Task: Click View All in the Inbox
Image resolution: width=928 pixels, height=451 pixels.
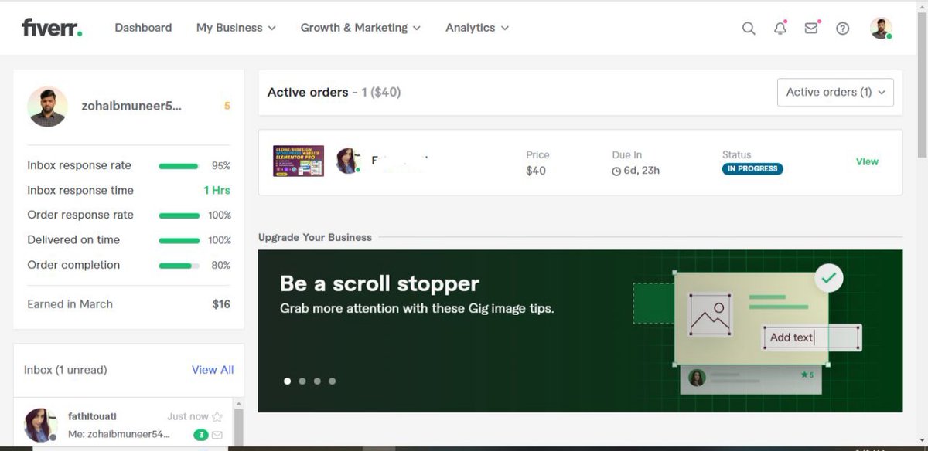Action: 213,370
